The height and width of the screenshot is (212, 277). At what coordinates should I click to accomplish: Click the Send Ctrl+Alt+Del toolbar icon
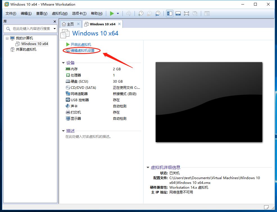(x=129, y=13)
